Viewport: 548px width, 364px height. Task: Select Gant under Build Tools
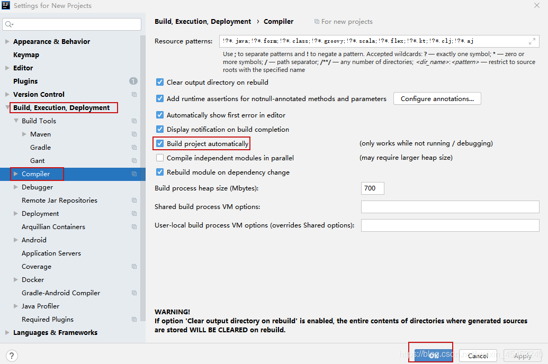pyautogui.click(x=38, y=161)
